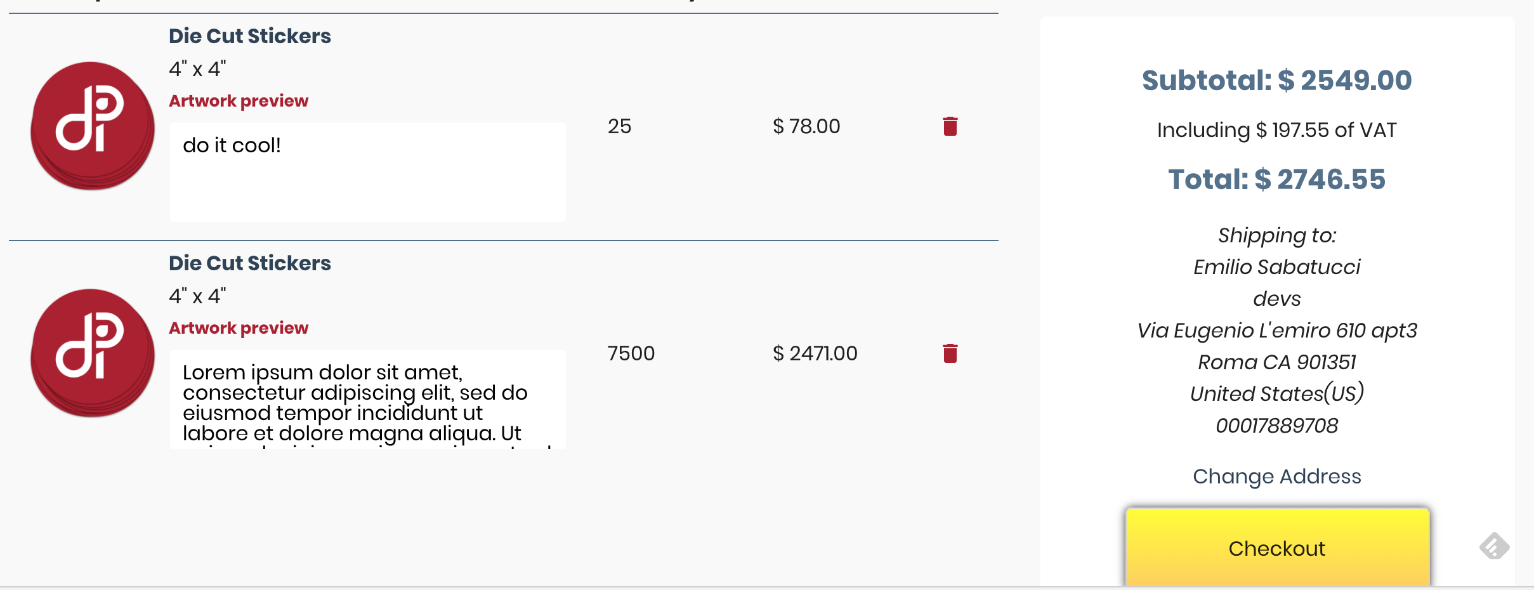Image resolution: width=1534 pixels, height=590 pixels.
Task: Select the first Die Cut Stickers title
Action: (250, 36)
